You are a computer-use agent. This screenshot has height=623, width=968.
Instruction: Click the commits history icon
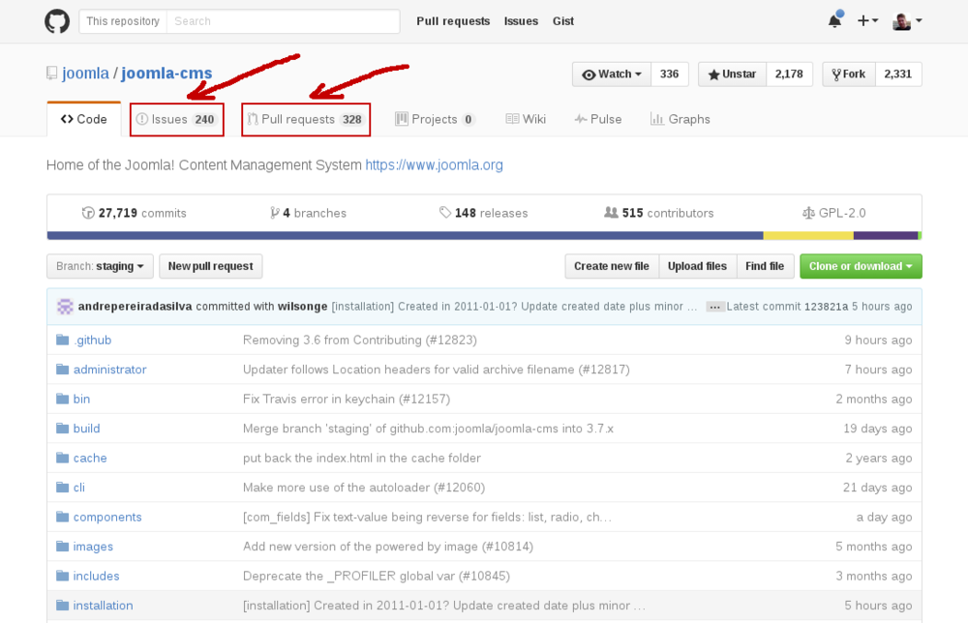point(89,213)
